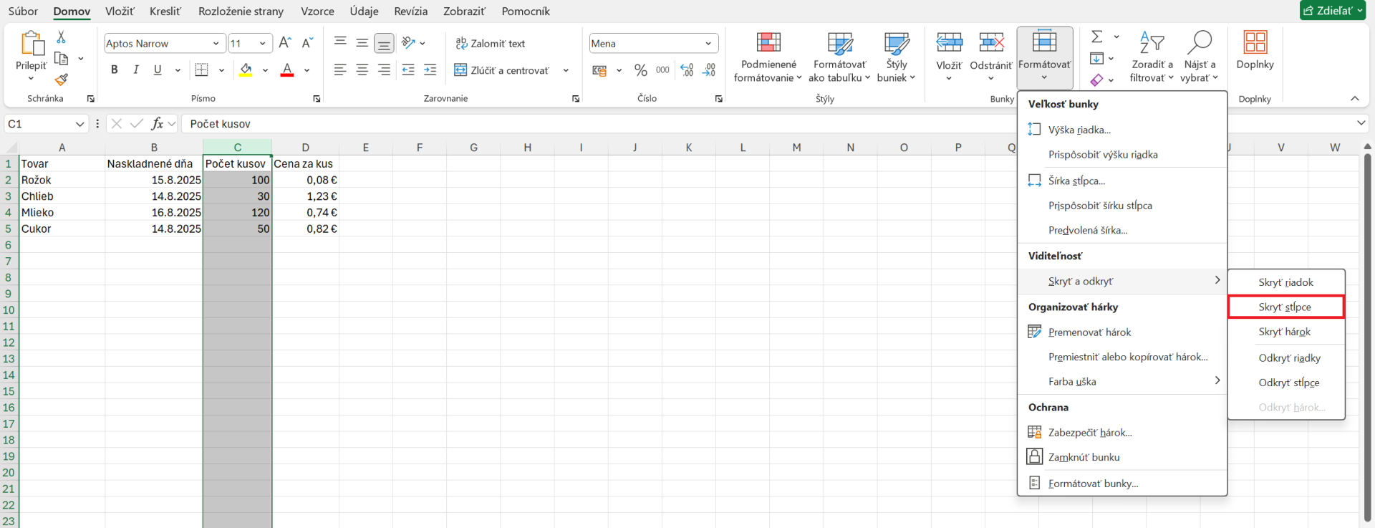Increase font size icon
This screenshot has height=528, width=1375.
tap(285, 43)
